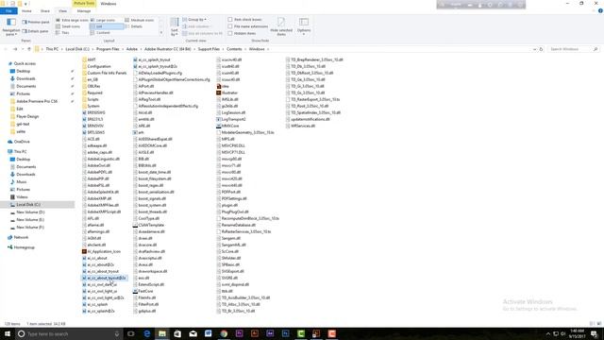The height and width of the screenshot is (340, 604).
Task: Open Word from the taskbar
Action: (x=209, y=333)
